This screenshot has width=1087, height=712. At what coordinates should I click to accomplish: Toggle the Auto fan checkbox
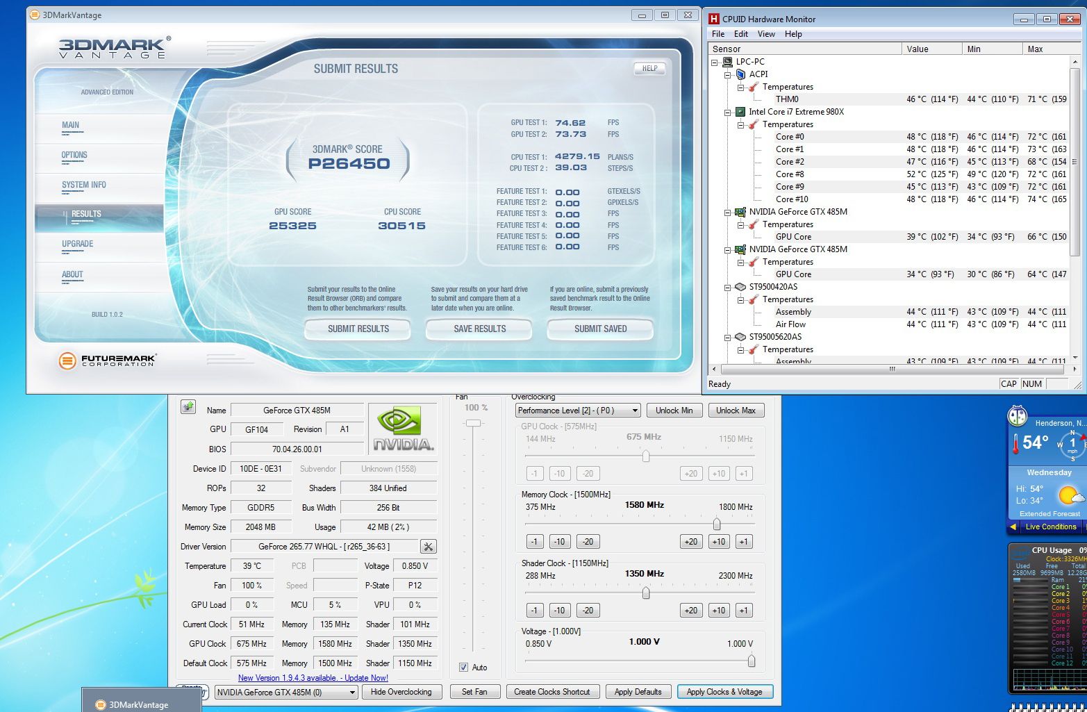point(463,668)
